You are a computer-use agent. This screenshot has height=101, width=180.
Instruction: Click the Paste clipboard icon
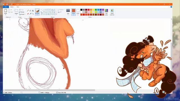pyautogui.click(x=6, y=11)
